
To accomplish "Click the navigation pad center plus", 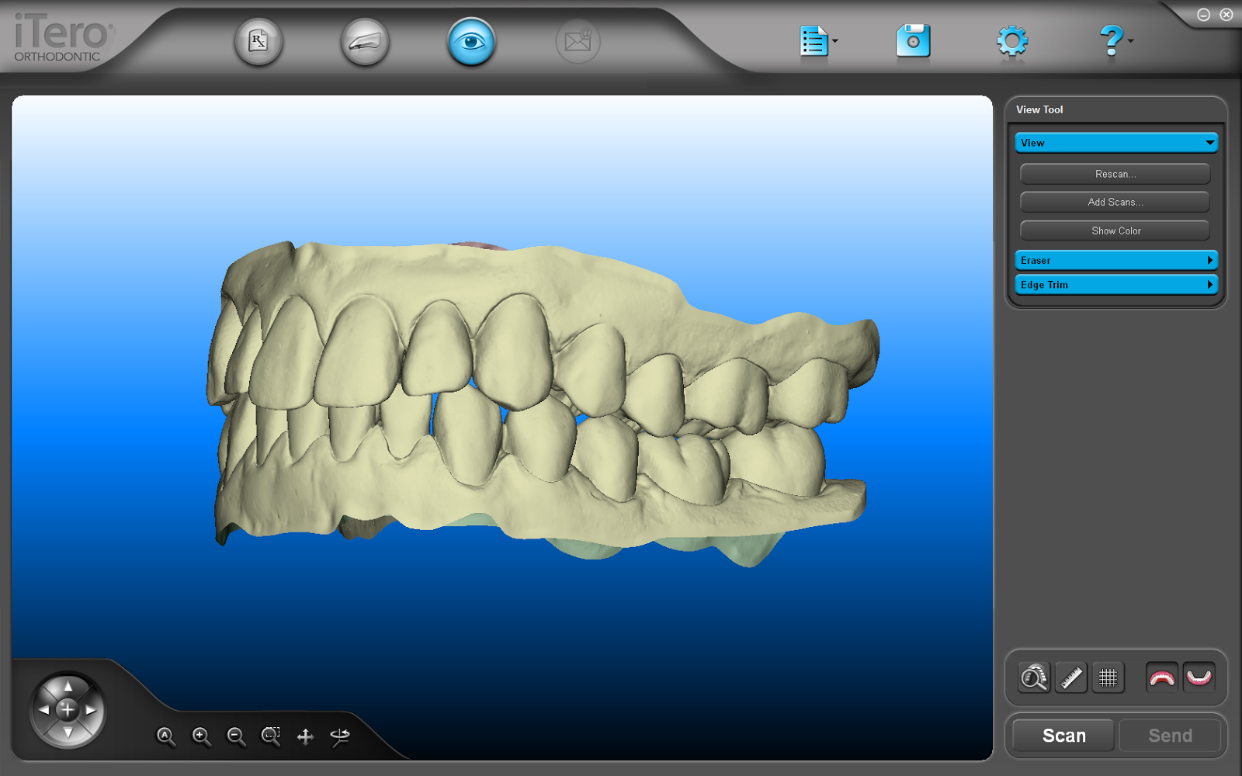I will (x=68, y=709).
